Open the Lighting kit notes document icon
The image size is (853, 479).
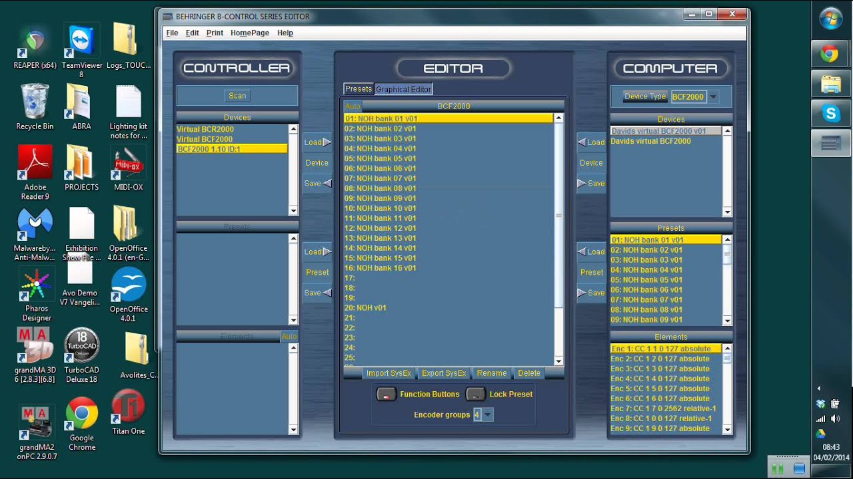click(x=128, y=110)
